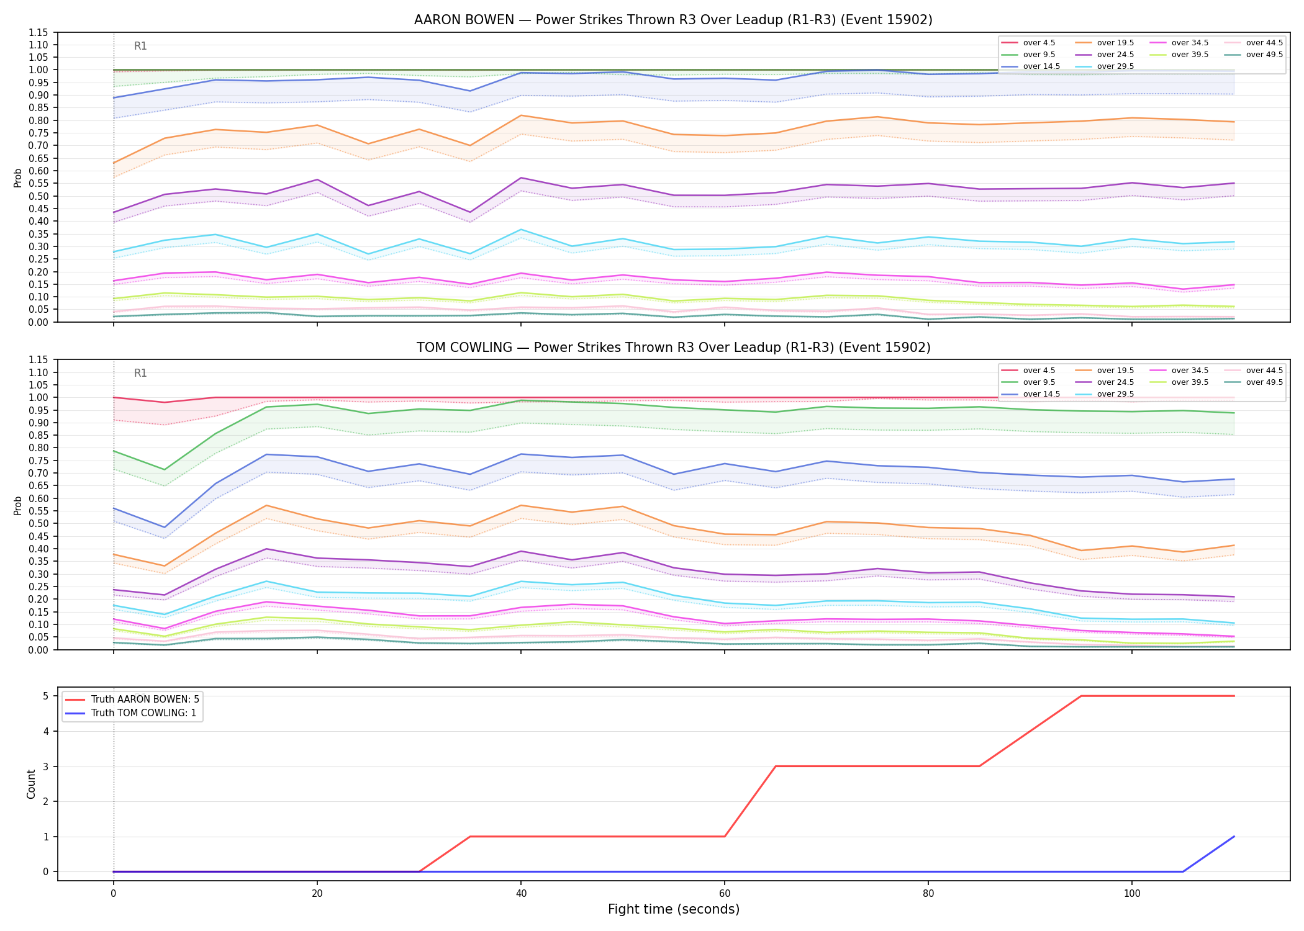Click 'Prob' axis label on Tom Cowling chart
The height and width of the screenshot is (931, 1304).
point(18,505)
